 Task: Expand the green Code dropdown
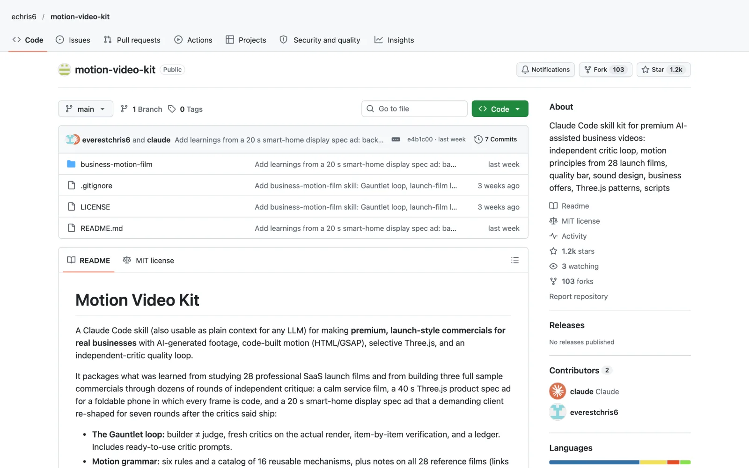(x=500, y=109)
